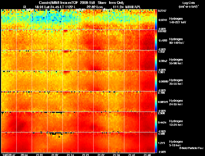Select the '21:48' time axis label
This screenshot has width=205, height=156.
pyautogui.click(x=147, y=155)
